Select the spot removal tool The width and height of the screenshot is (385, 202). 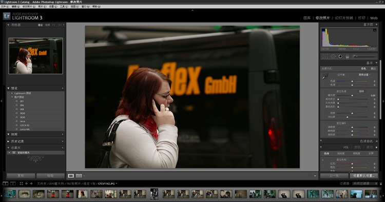pyautogui.click(x=333, y=56)
